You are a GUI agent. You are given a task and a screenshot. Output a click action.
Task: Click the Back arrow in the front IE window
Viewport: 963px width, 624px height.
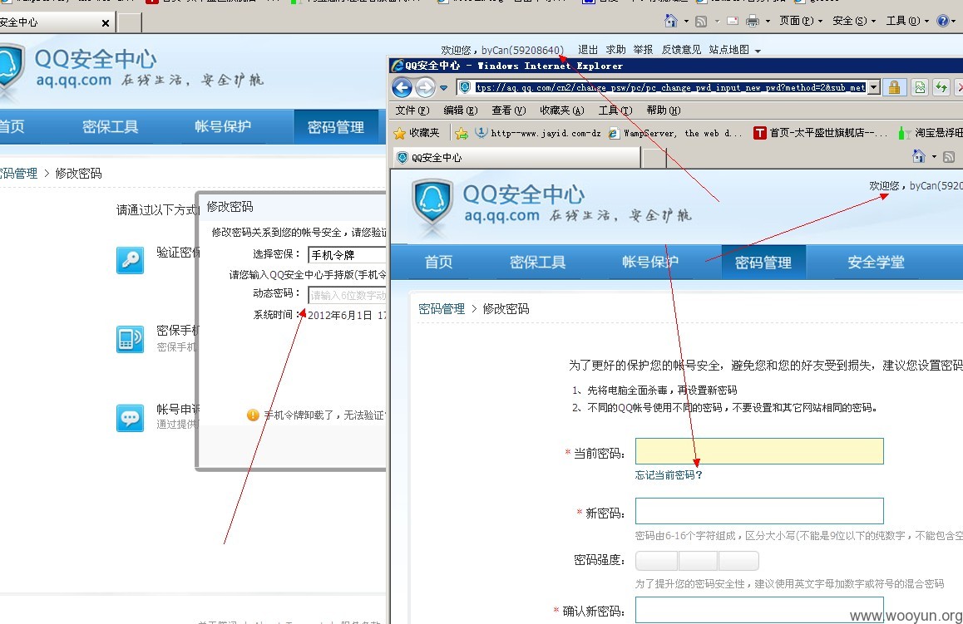[402, 88]
